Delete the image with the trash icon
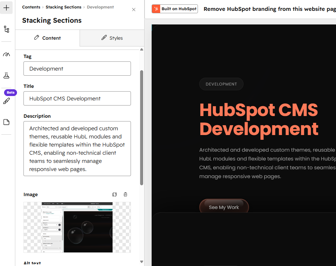This screenshot has width=336, height=266. (125, 194)
